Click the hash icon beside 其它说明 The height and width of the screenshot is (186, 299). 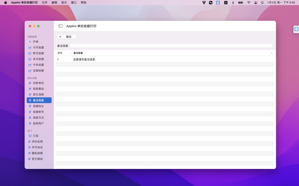point(30,94)
